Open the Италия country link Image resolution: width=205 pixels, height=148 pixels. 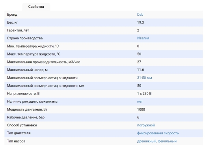point(143,38)
